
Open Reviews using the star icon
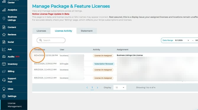coord(4,35)
